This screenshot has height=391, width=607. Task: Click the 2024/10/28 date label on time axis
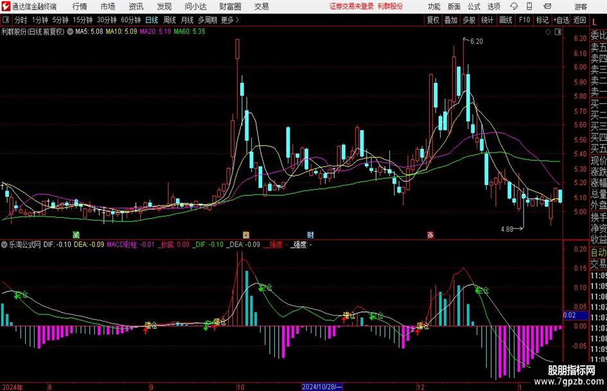322,387
